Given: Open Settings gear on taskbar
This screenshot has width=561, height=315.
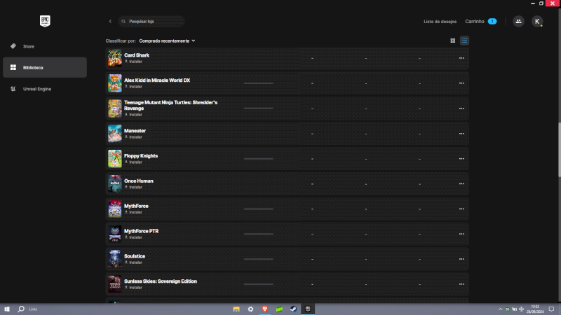Looking at the screenshot, I should click(x=250, y=309).
